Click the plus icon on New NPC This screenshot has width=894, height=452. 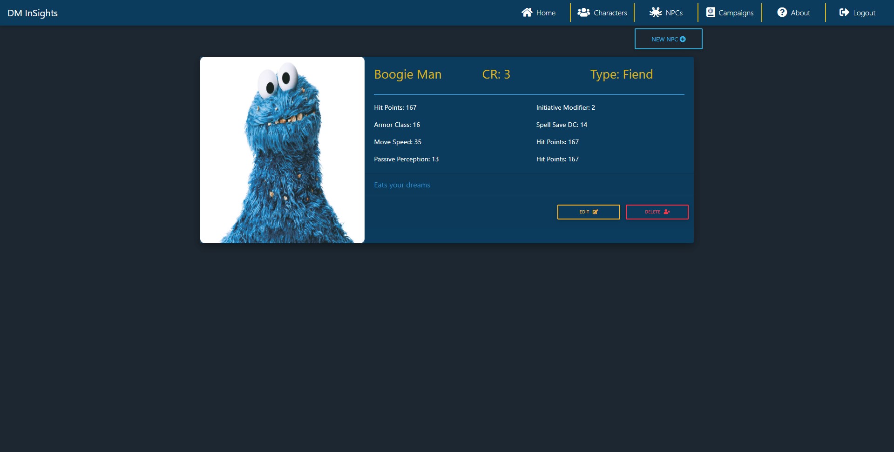(683, 39)
